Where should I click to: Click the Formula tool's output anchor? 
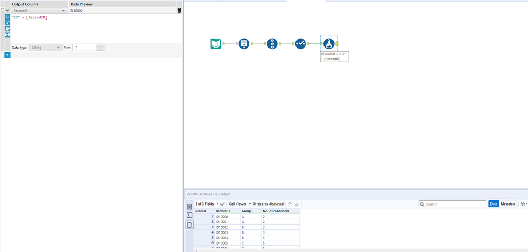click(x=337, y=44)
